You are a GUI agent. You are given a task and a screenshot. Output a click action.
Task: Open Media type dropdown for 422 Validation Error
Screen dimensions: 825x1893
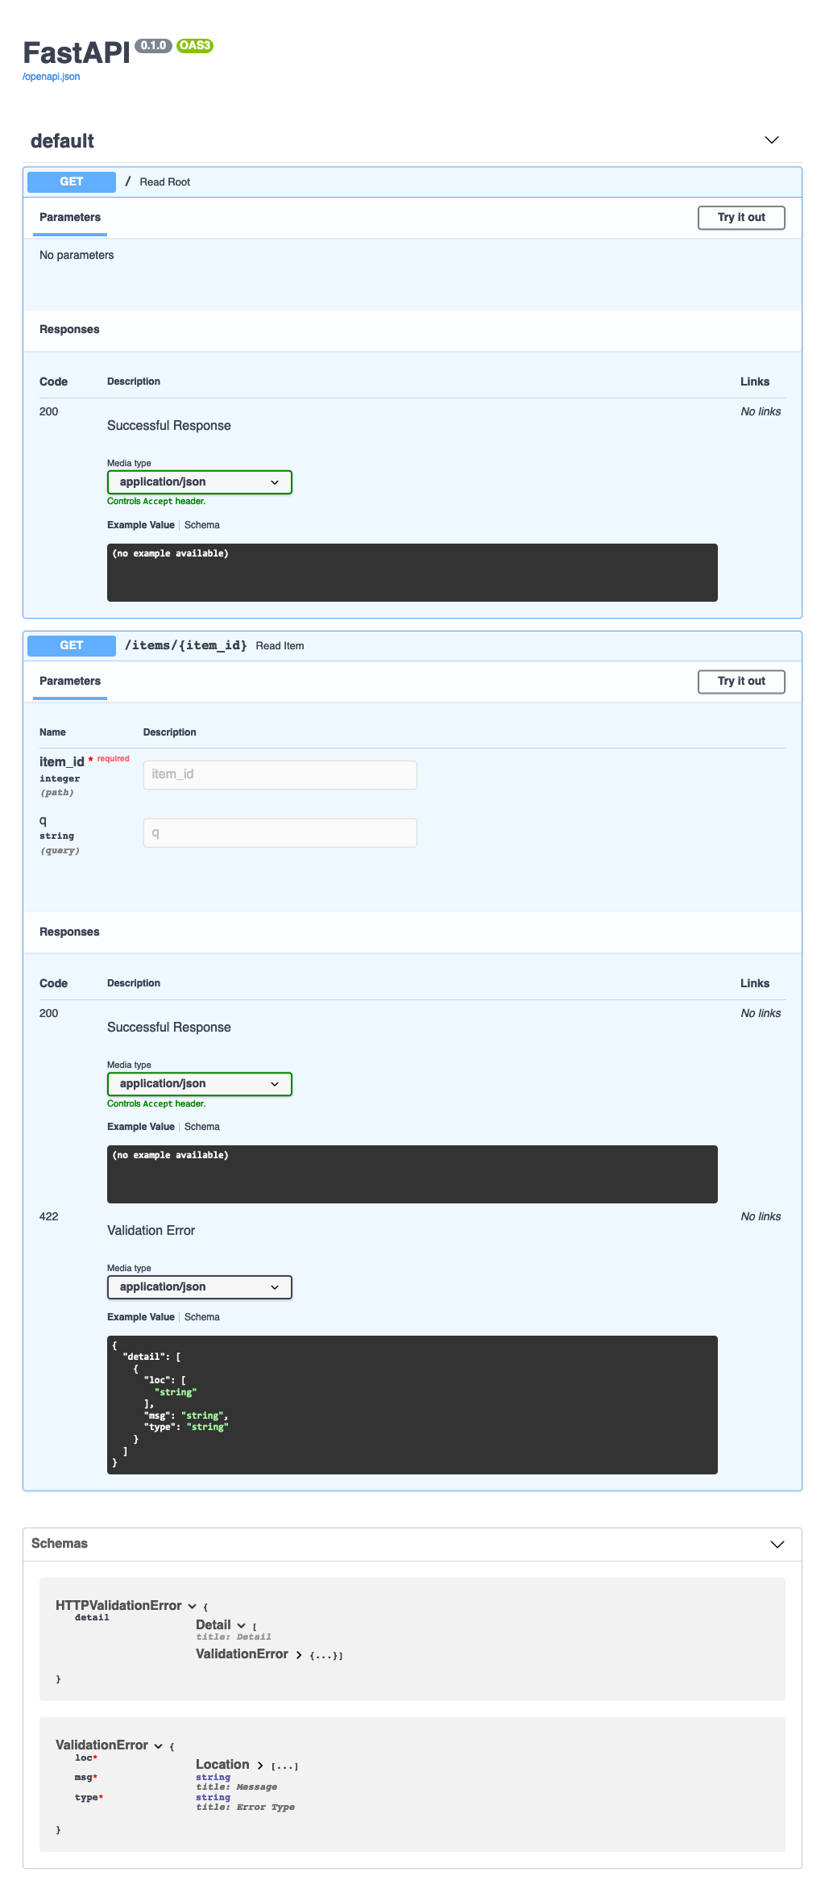pos(199,1287)
